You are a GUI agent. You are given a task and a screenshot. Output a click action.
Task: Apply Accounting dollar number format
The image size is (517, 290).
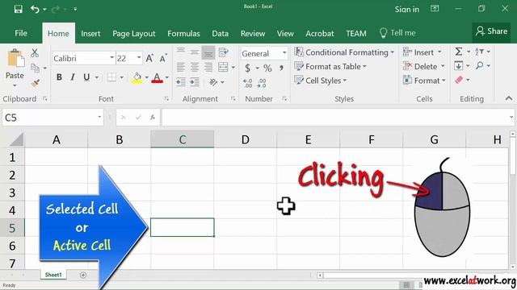click(248, 68)
